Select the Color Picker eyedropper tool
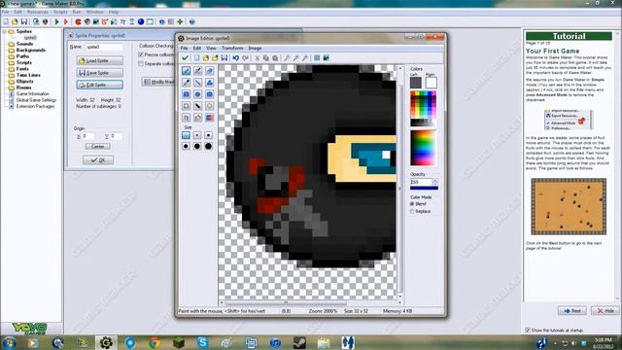 click(x=186, y=83)
